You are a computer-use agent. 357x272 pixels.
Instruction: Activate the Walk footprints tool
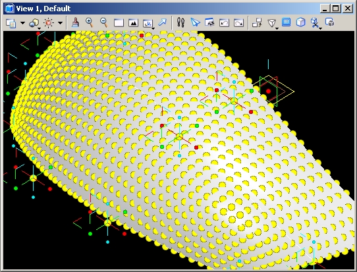tap(180, 22)
